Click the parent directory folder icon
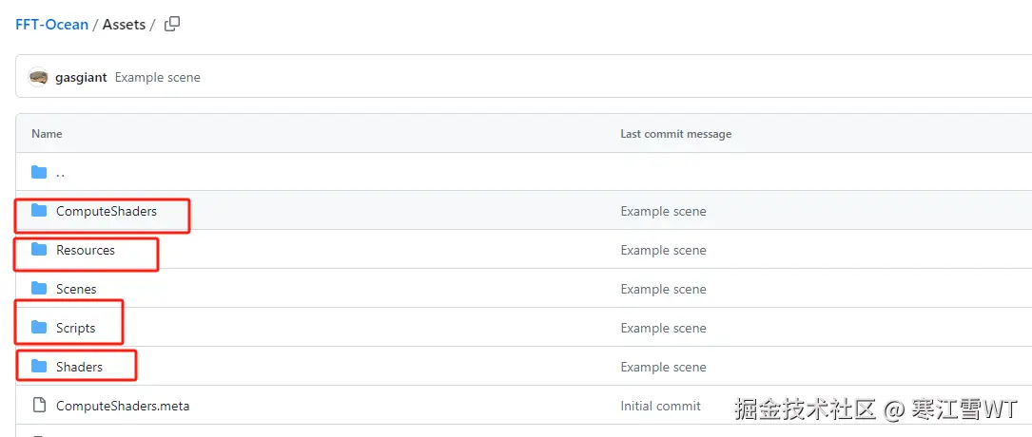 tap(39, 173)
